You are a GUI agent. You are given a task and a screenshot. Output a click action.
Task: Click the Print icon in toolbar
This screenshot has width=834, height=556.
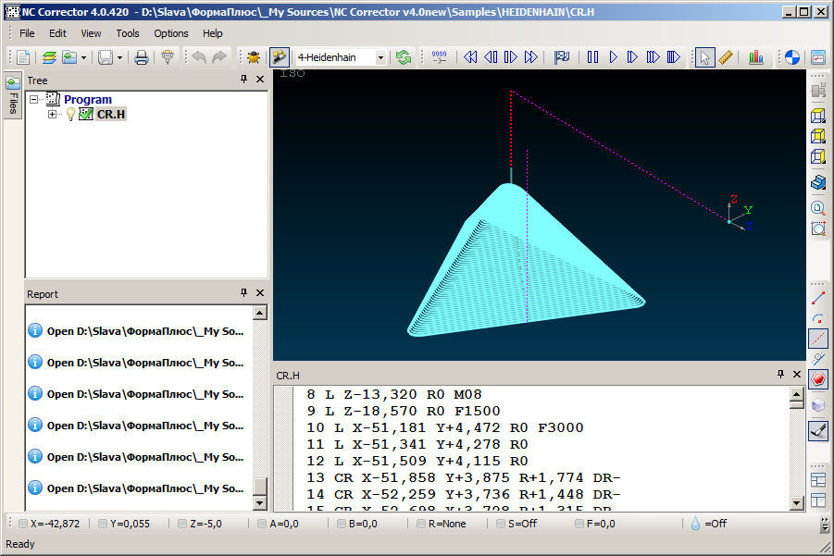tap(142, 57)
